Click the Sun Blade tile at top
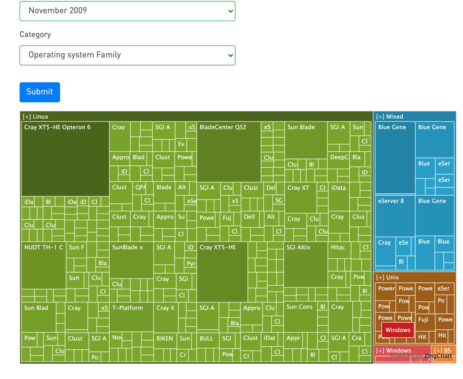Screen dimensions: 463x379 [306, 140]
